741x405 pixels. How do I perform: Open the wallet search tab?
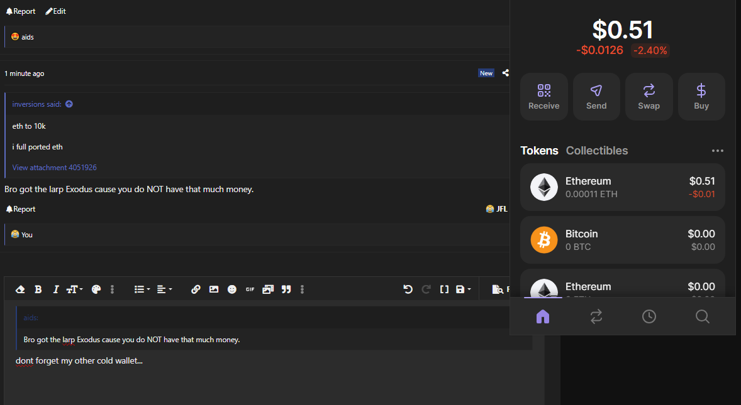point(702,316)
